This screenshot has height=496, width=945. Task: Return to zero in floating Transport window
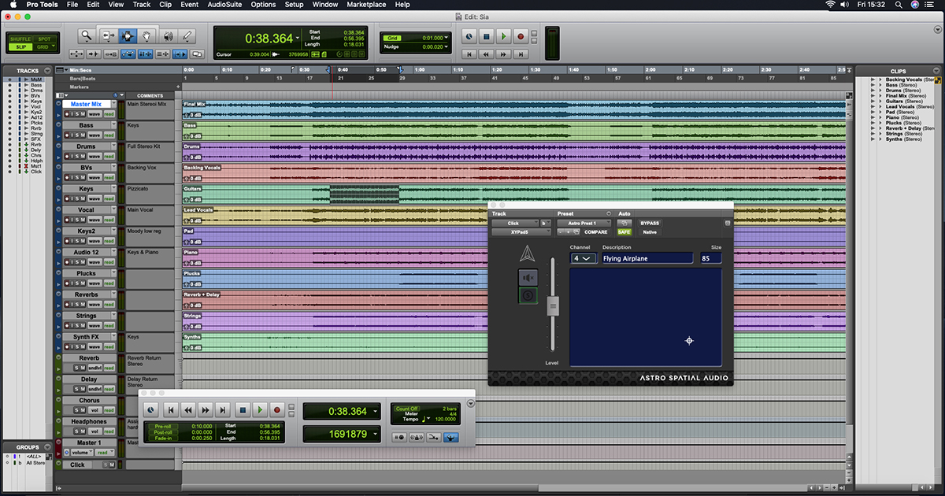tap(171, 410)
